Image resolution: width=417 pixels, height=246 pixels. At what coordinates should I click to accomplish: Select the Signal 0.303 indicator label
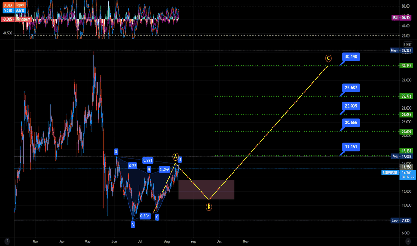click(14, 5)
